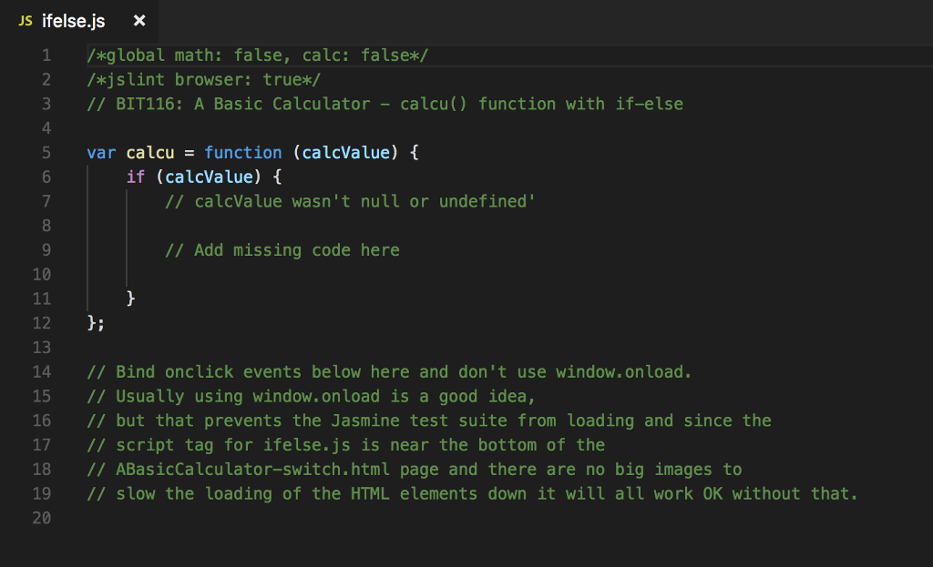Click line number 9 in the gutter
This screenshot has height=567, width=933.
pyautogui.click(x=46, y=249)
